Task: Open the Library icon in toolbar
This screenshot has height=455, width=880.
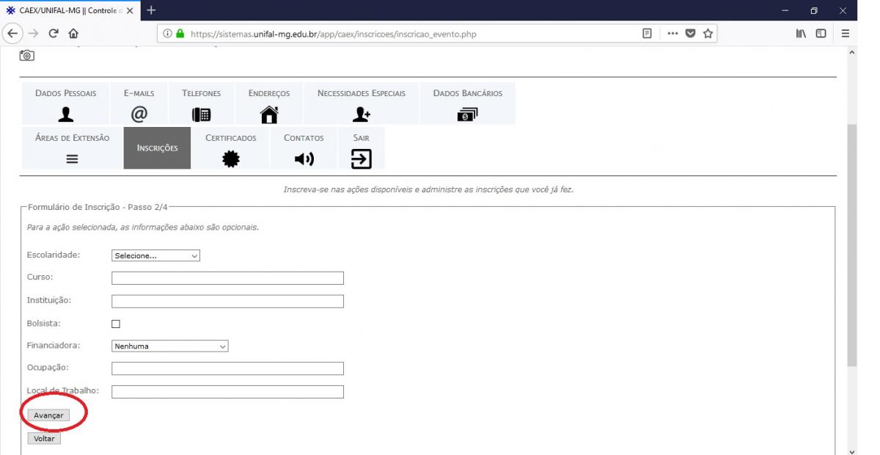Action: [802, 34]
